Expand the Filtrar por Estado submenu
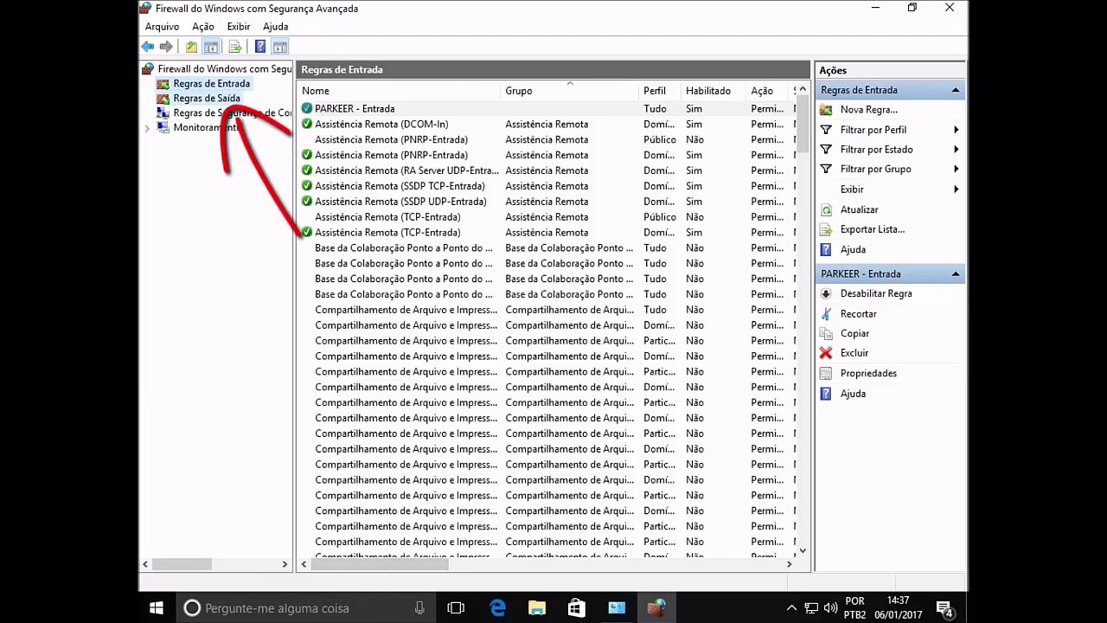 pyautogui.click(x=957, y=150)
